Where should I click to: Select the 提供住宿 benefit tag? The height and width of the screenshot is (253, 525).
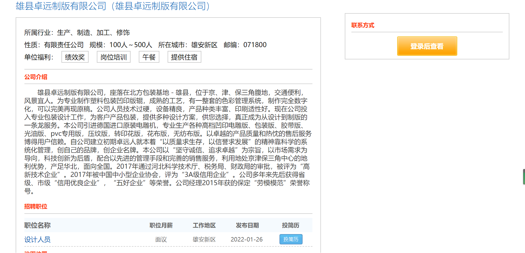(x=184, y=57)
